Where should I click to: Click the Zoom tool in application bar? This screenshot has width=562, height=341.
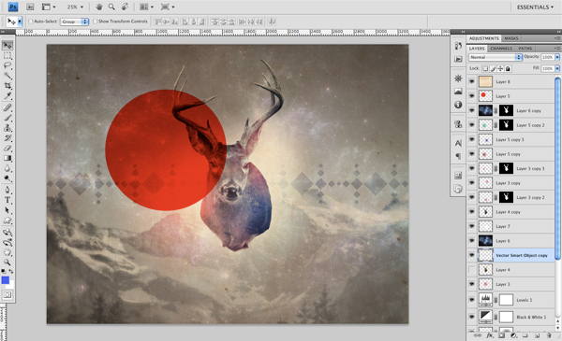pos(111,7)
